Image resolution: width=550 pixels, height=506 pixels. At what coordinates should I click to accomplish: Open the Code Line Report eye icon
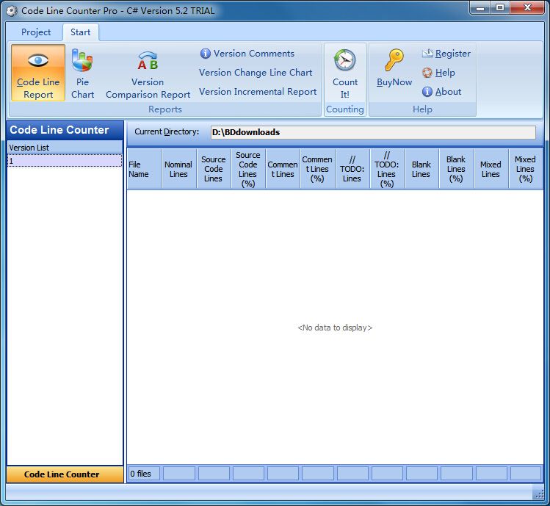(x=38, y=60)
